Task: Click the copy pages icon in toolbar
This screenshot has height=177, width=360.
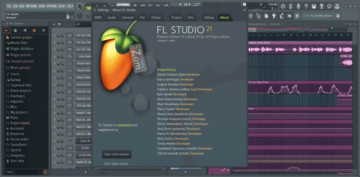Action: [266, 16]
